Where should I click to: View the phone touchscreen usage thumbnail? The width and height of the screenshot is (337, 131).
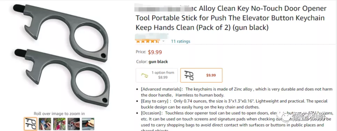tap(45, 124)
